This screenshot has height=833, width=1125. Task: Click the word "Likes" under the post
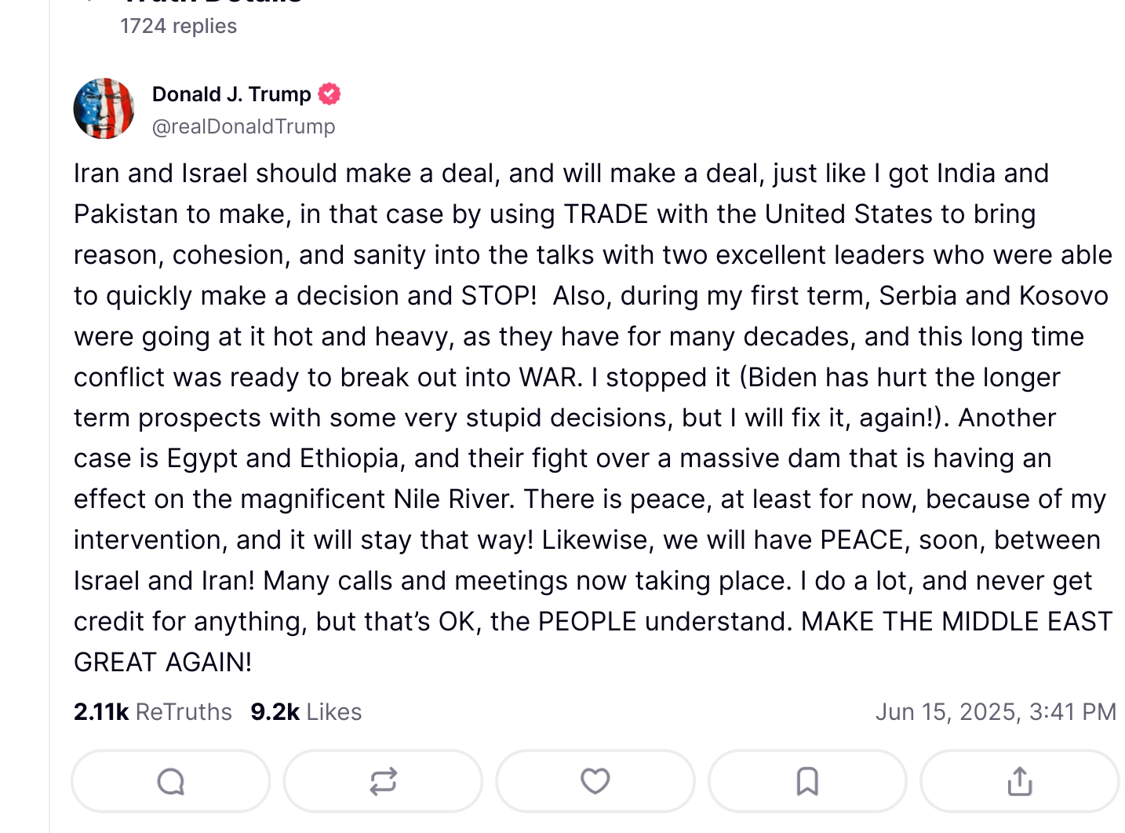[334, 712]
